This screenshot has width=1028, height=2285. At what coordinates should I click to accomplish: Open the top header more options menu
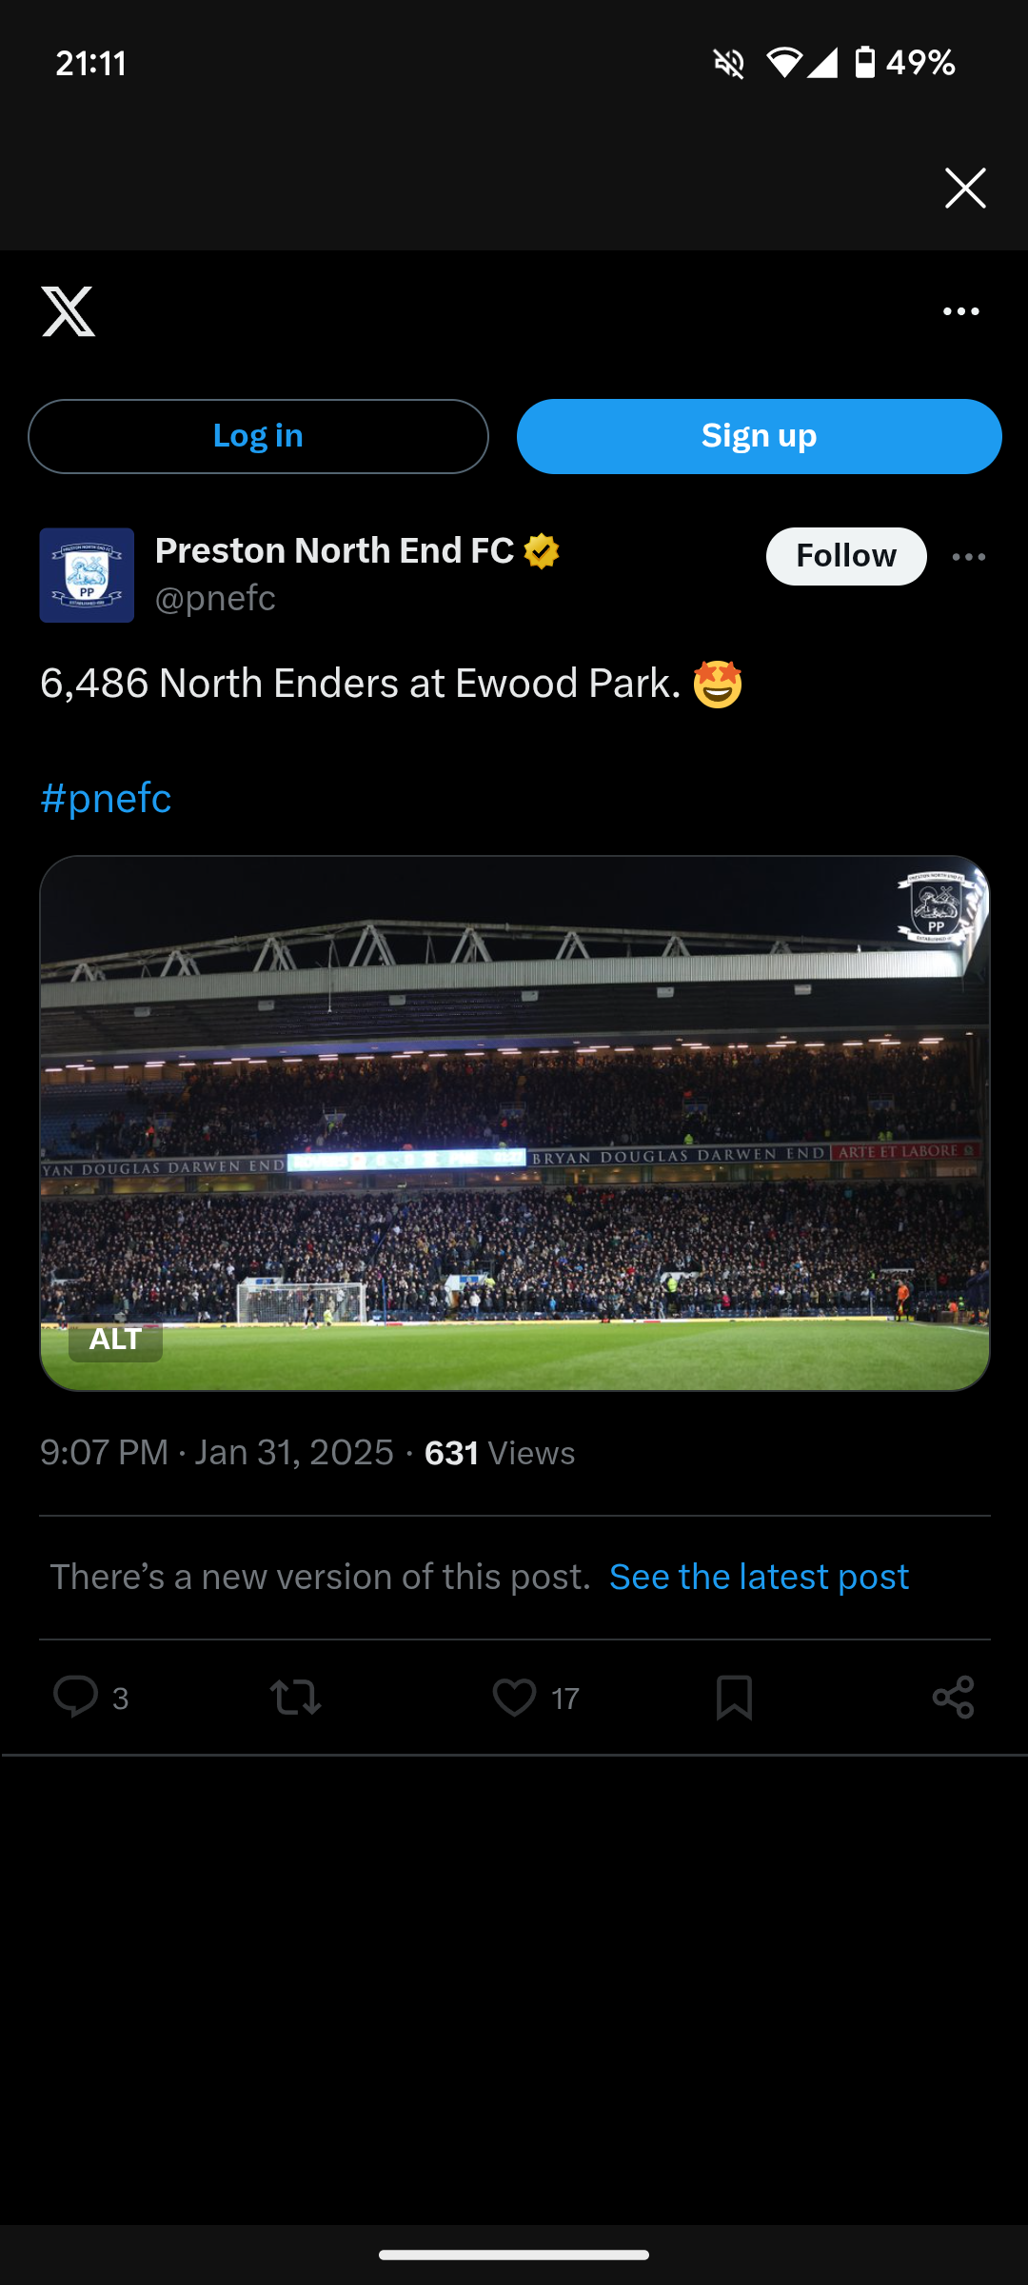click(960, 311)
